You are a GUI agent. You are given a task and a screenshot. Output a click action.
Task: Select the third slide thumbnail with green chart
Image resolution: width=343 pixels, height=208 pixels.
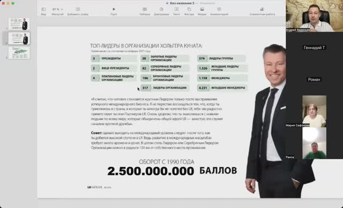coord(19,53)
